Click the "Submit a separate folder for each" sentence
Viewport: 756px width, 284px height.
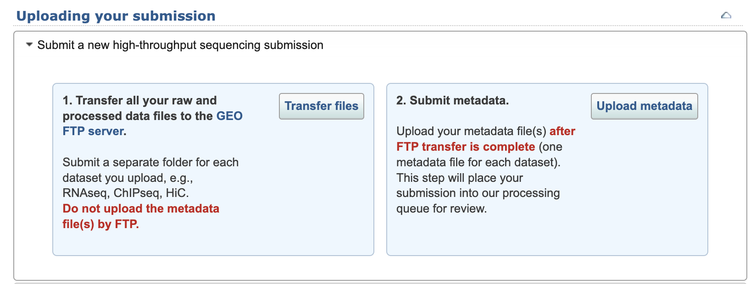tap(150, 163)
